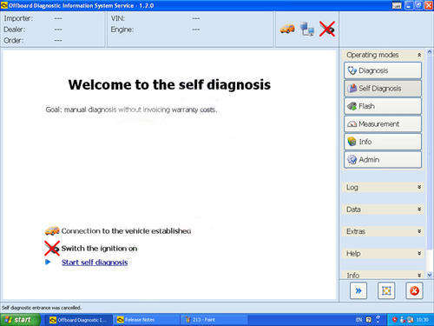Click the full-screen frame button
Image resolution: width=434 pixels, height=326 pixels.
(386, 290)
